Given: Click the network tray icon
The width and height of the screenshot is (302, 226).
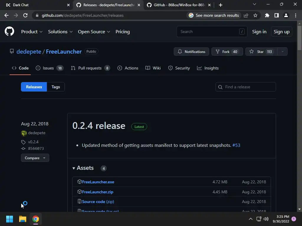Looking at the screenshot, I should click(259, 219).
